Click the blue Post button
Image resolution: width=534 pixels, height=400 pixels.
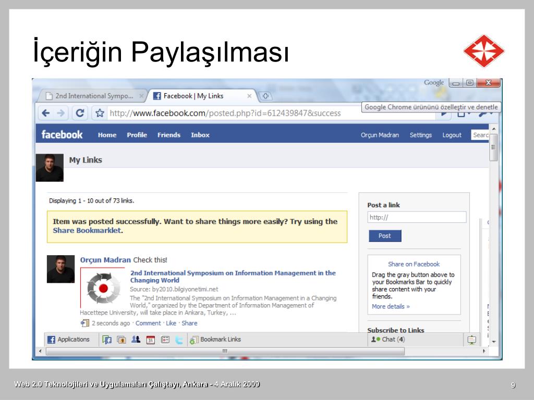(385, 236)
